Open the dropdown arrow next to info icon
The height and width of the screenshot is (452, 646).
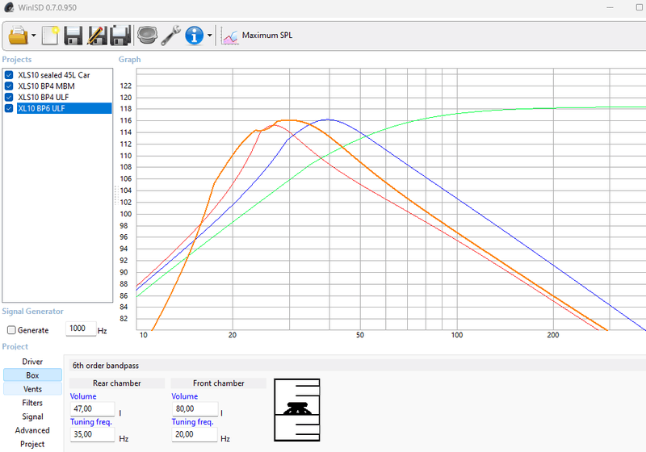pyautogui.click(x=209, y=36)
